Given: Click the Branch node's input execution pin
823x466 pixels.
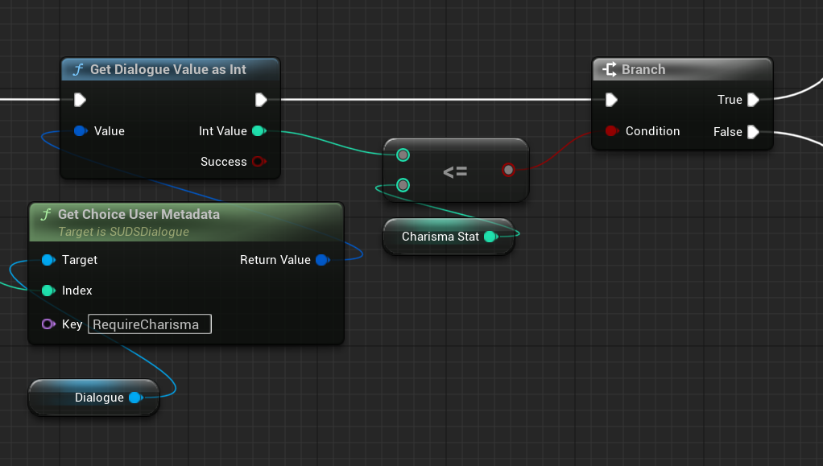Looking at the screenshot, I should 611,100.
